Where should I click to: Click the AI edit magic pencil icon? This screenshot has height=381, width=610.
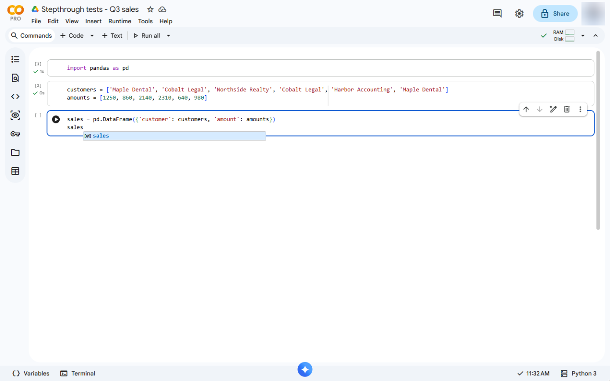553,109
